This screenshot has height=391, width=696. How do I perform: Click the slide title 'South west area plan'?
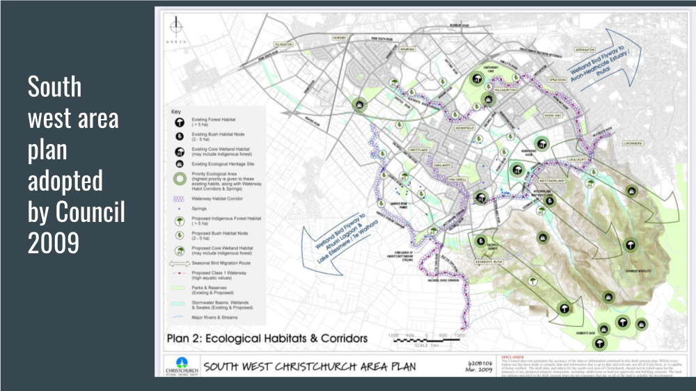pos(73,118)
